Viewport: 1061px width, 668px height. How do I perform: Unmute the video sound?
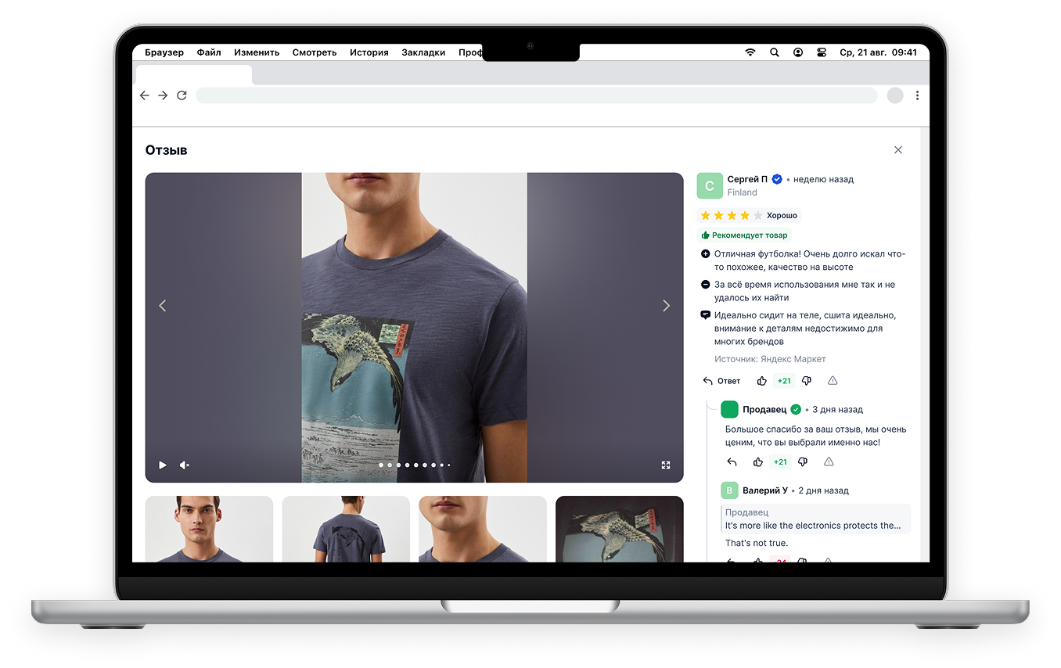185,465
